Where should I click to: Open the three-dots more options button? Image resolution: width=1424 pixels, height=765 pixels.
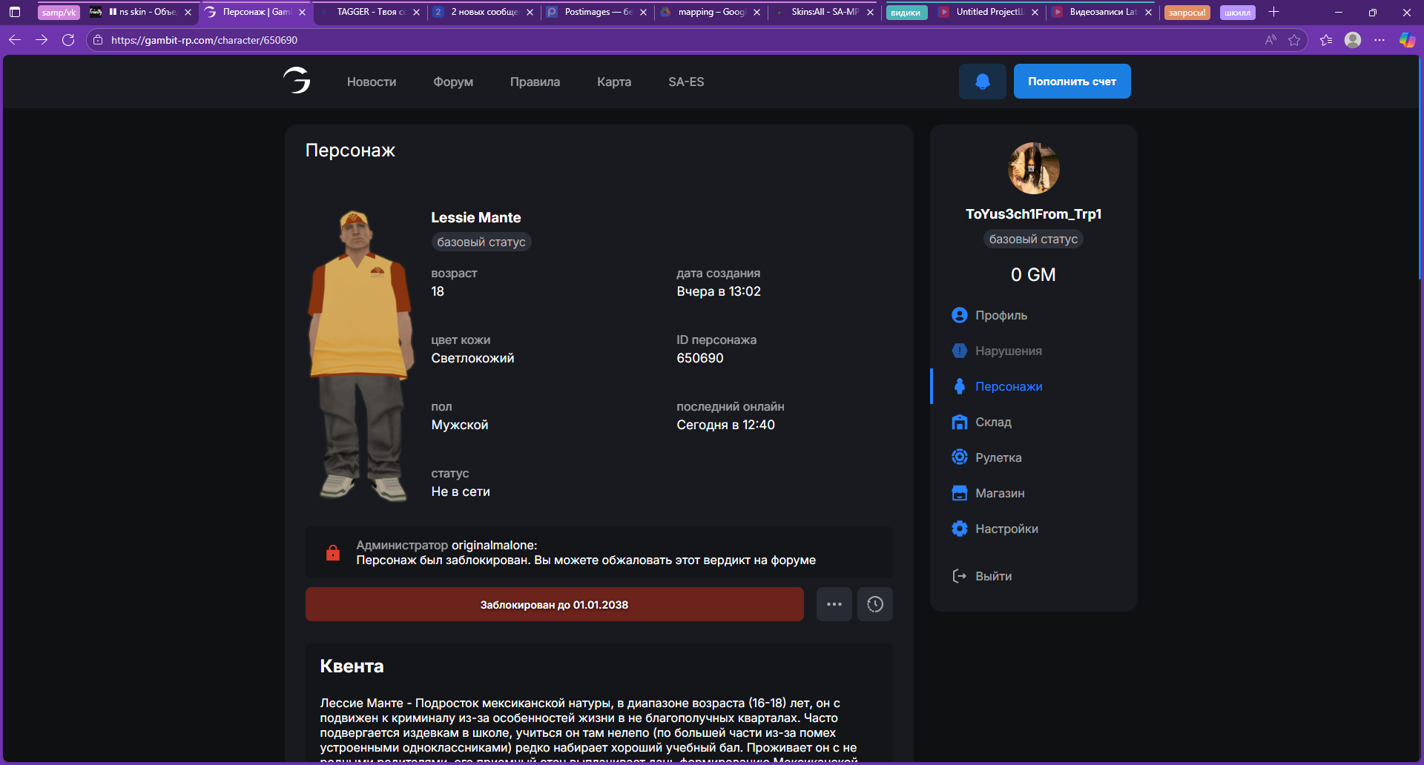tap(834, 604)
